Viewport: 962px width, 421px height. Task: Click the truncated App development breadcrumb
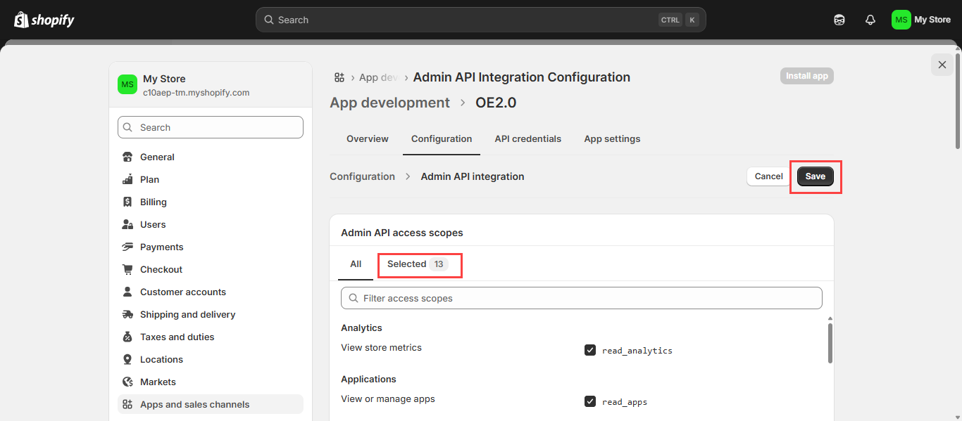click(378, 77)
